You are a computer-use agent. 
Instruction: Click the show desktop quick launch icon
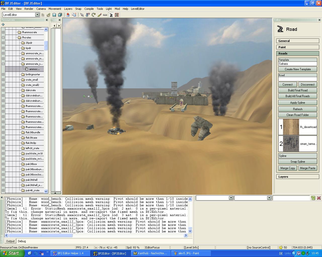pos(30,253)
